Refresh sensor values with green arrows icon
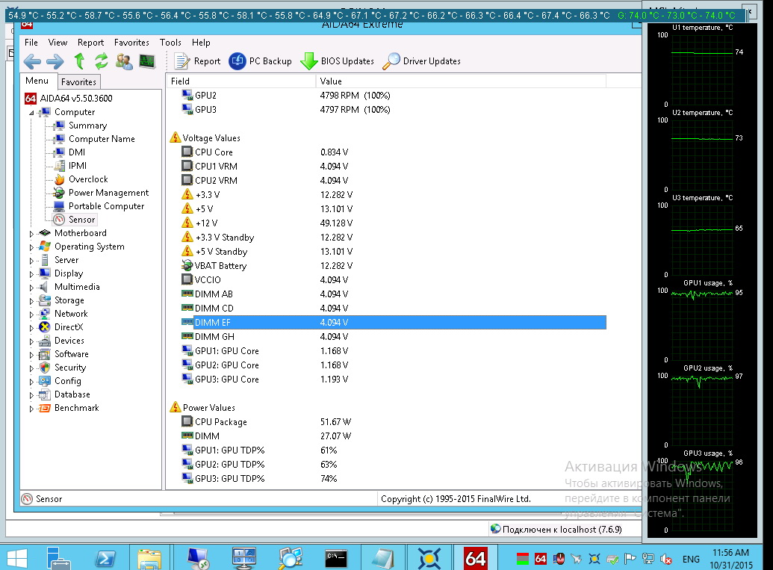773x570 pixels. [101, 61]
